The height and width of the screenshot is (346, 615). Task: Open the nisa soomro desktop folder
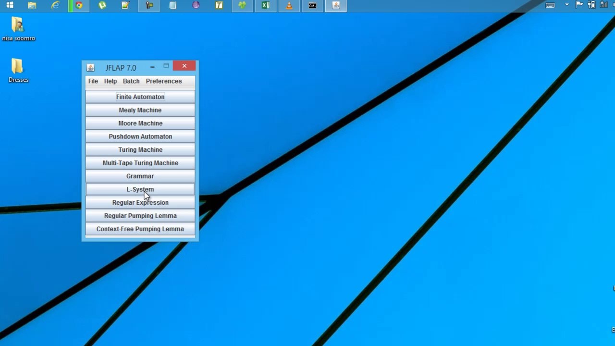coord(18,29)
